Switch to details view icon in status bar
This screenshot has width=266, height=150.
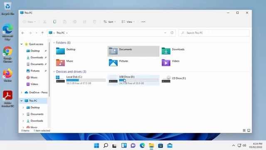coord(244,130)
